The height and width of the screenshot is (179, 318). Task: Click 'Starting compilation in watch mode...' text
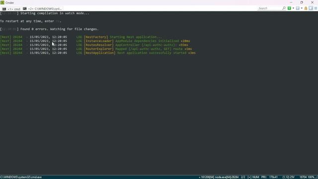click(x=55, y=13)
